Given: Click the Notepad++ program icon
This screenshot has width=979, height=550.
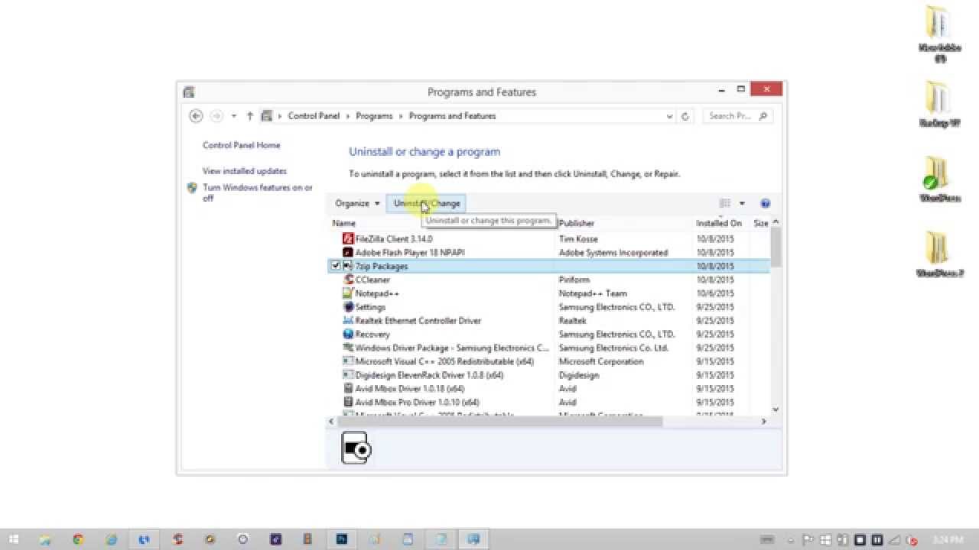Looking at the screenshot, I should click(349, 293).
